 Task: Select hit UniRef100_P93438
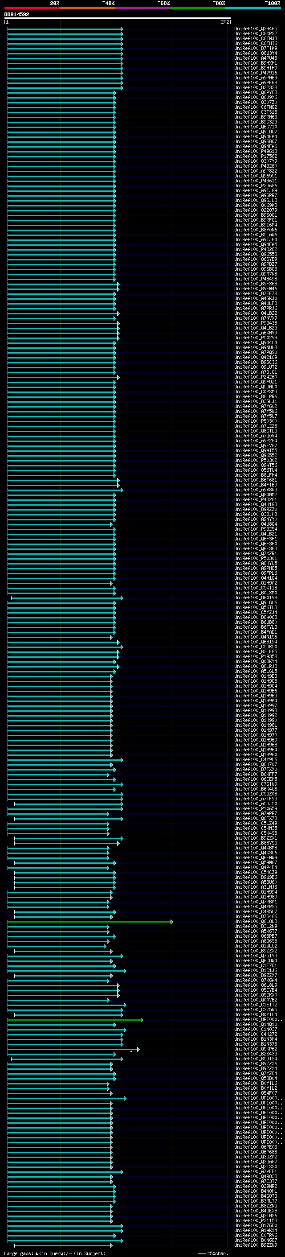point(256,323)
